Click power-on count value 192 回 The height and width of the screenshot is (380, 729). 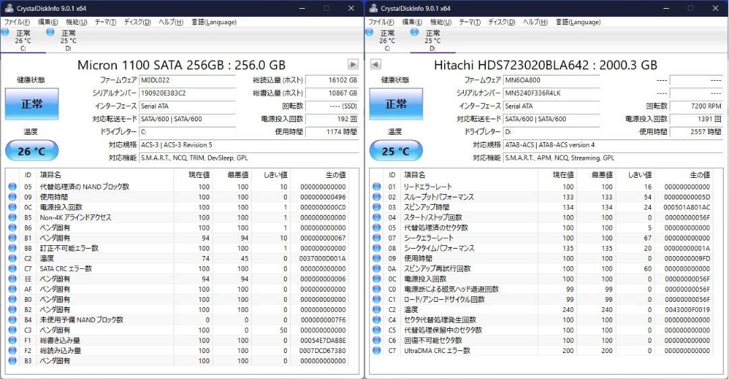pos(332,119)
